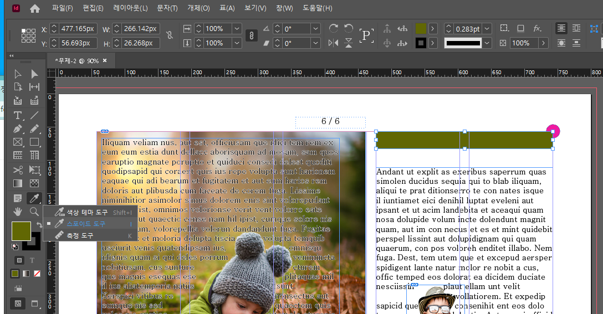Reset to default fill and stroke
The image size is (603, 314).
14,247
